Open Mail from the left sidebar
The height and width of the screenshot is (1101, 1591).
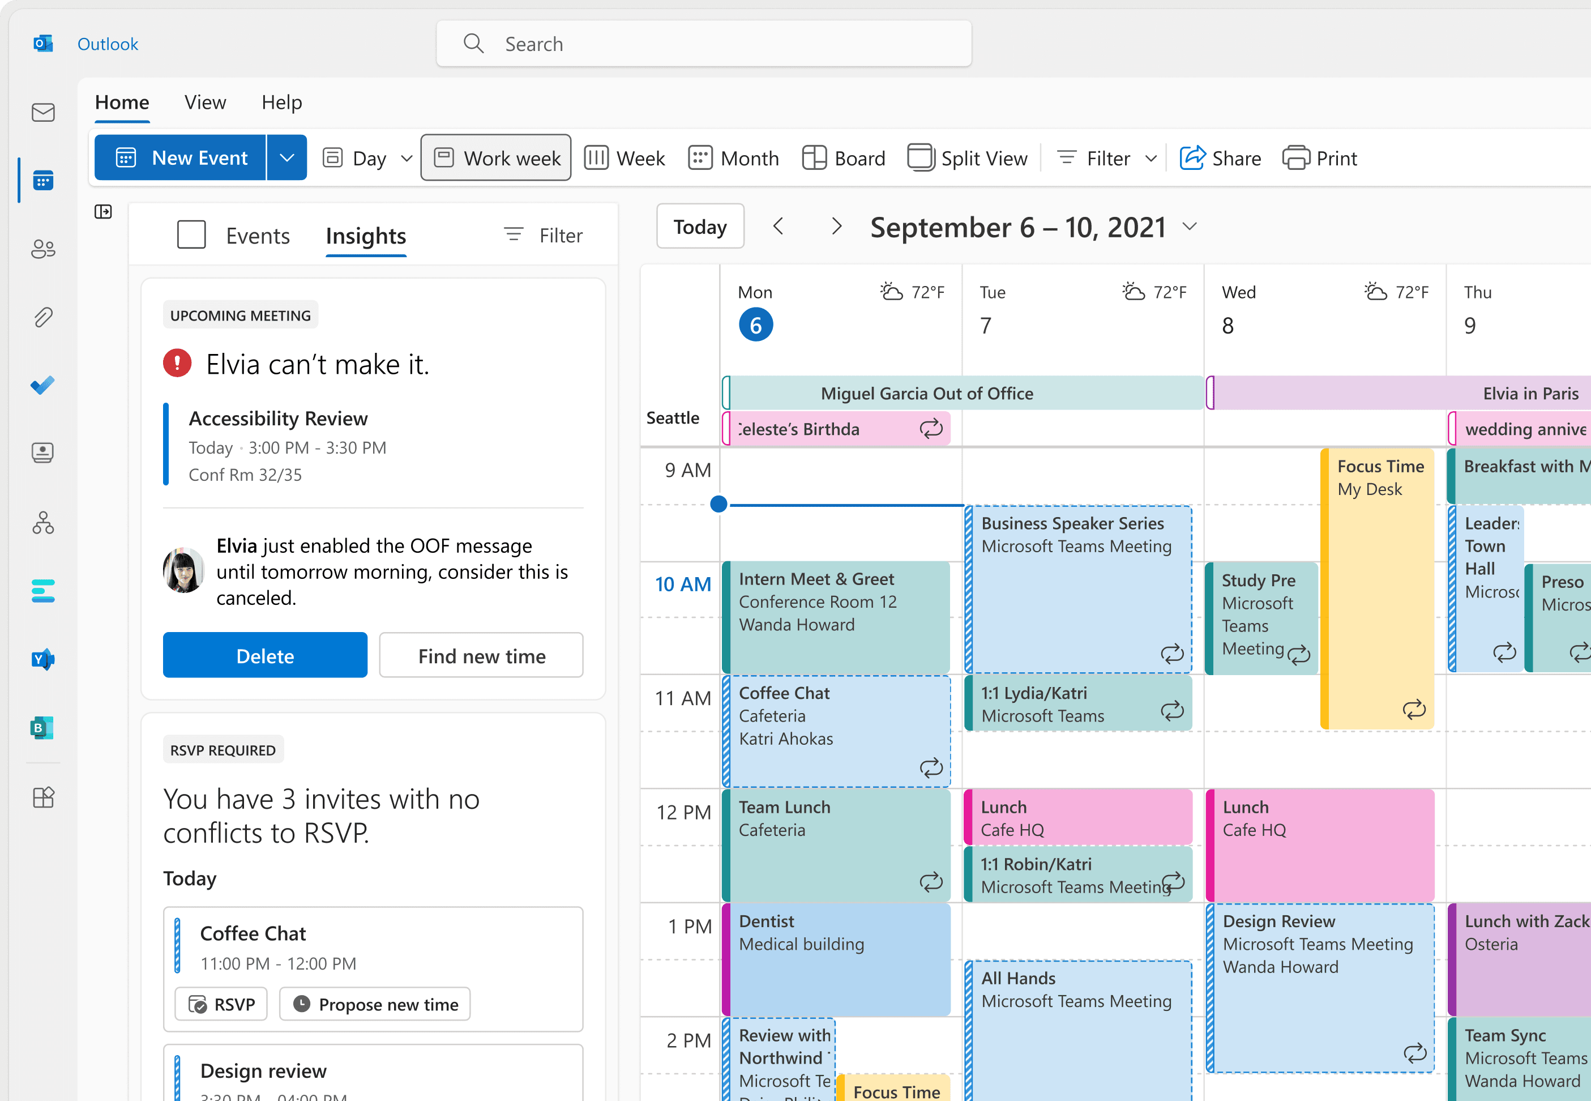[x=43, y=113]
